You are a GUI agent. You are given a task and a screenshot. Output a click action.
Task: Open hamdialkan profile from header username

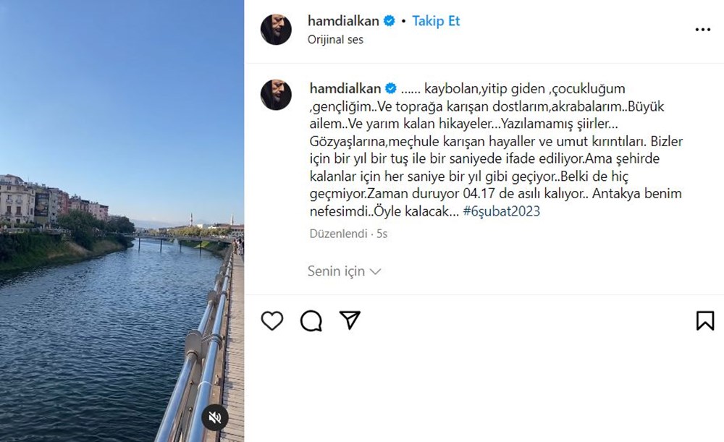[343, 21]
